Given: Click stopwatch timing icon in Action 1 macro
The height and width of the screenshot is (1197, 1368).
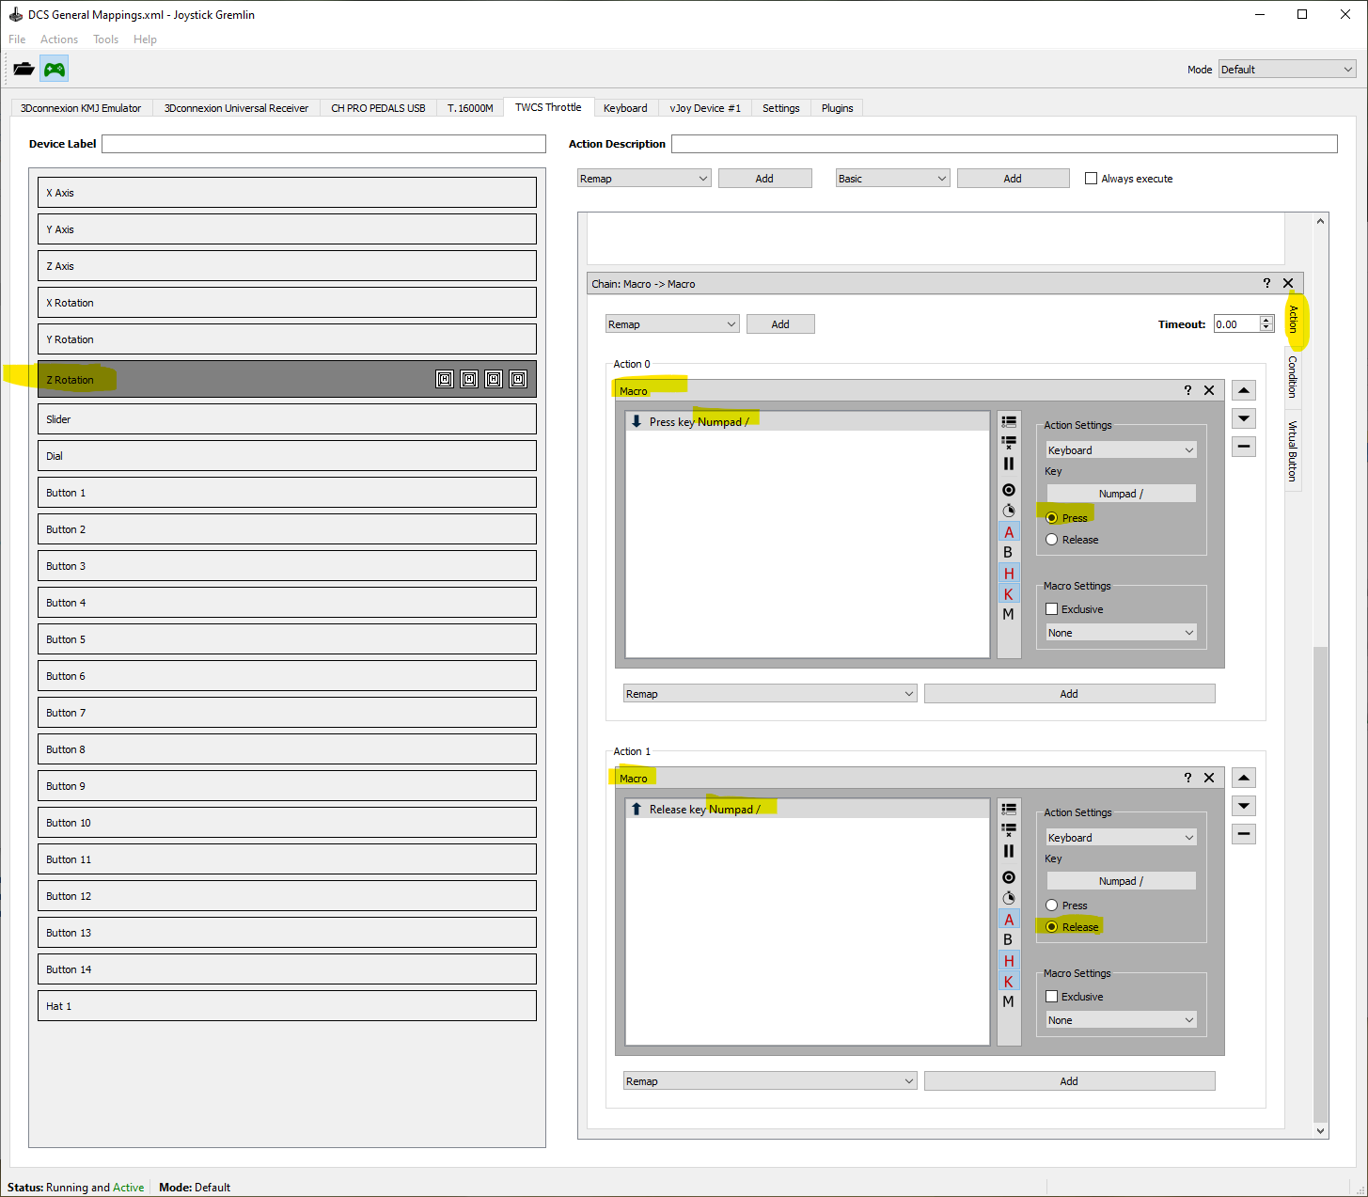Looking at the screenshot, I should pyautogui.click(x=1009, y=898).
